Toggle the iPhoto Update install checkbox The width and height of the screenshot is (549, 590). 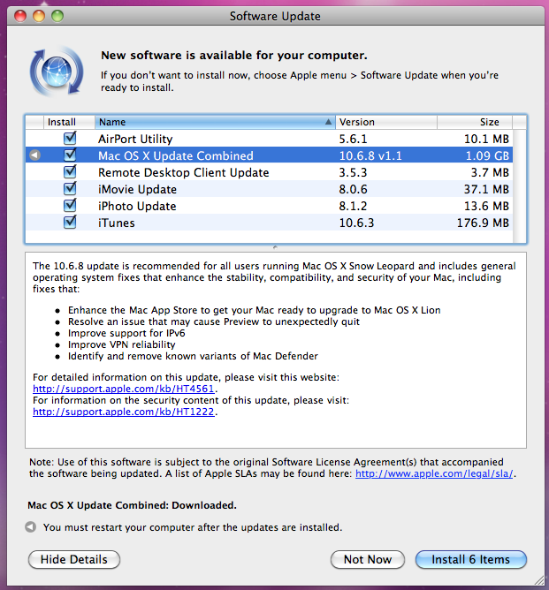point(70,205)
